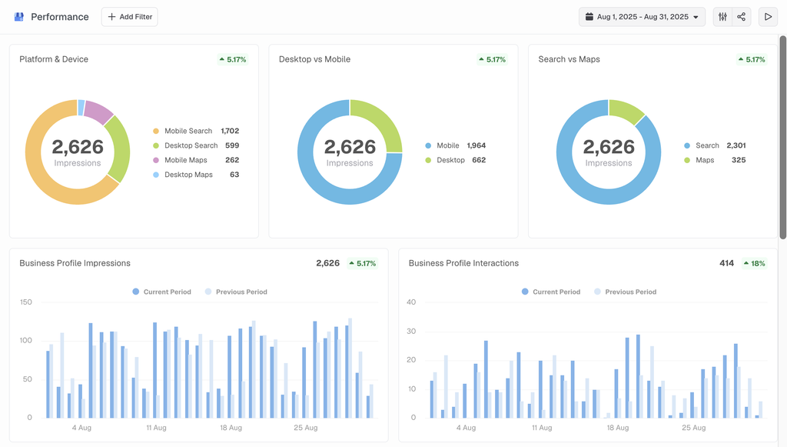Click the Add Filter button
This screenshot has width=787, height=447.
(129, 17)
